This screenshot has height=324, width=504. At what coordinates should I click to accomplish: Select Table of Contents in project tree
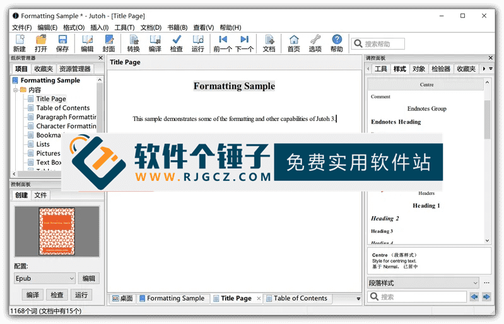(x=62, y=108)
